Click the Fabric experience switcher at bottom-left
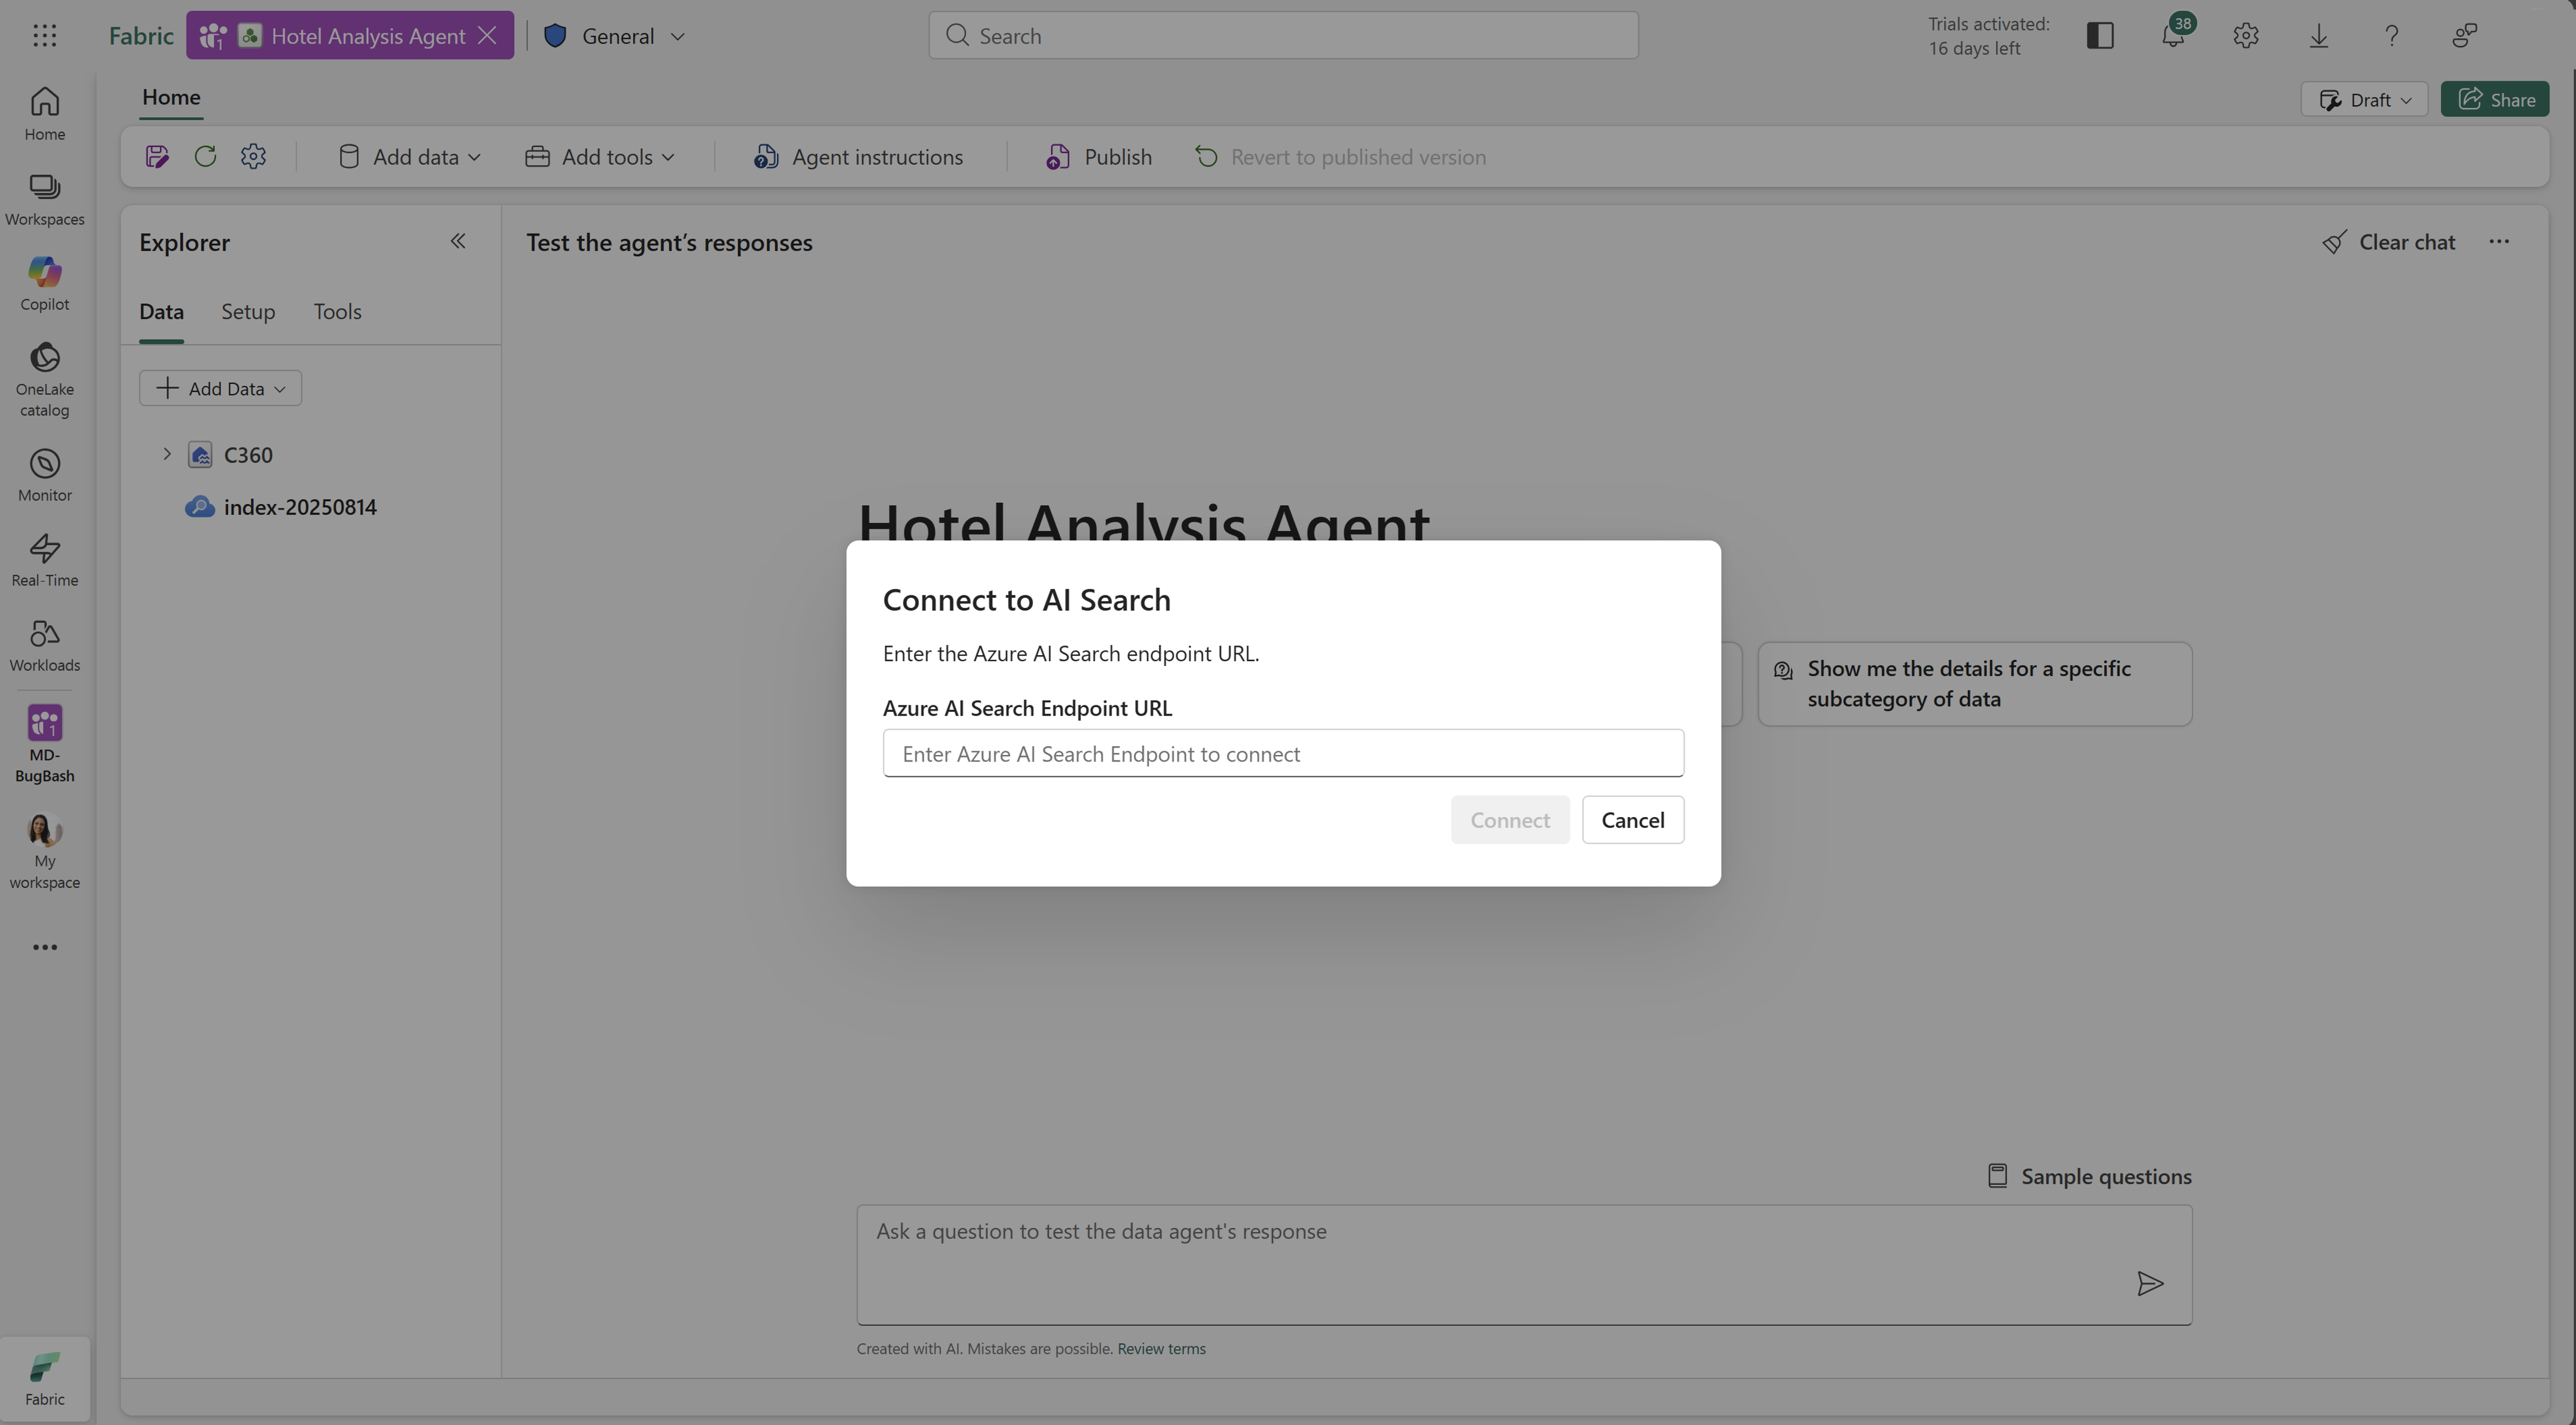This screenshot has height=1425, width=2576. (44, 1379)
